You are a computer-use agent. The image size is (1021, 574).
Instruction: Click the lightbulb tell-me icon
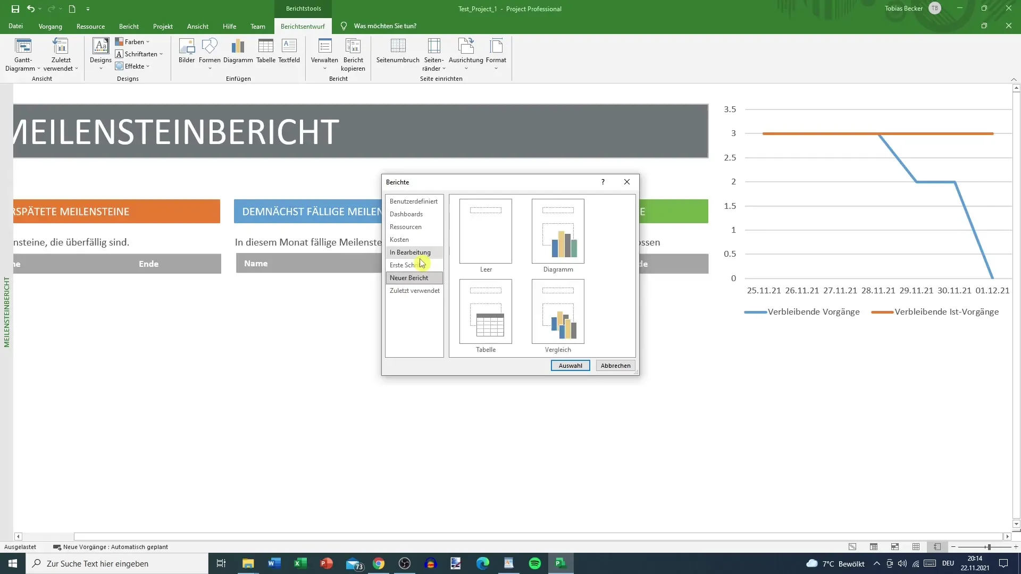[344, 26]
